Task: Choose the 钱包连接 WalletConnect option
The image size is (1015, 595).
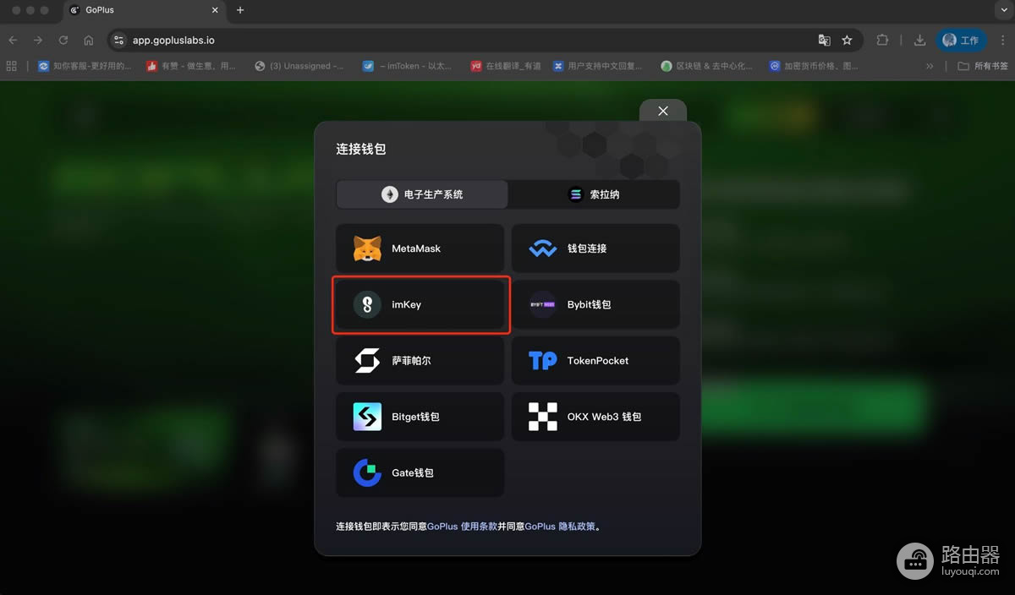Action: (595, 248)
